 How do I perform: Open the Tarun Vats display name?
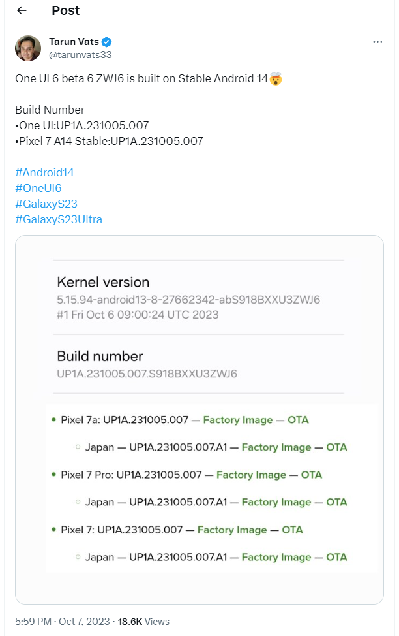(74, 42)
